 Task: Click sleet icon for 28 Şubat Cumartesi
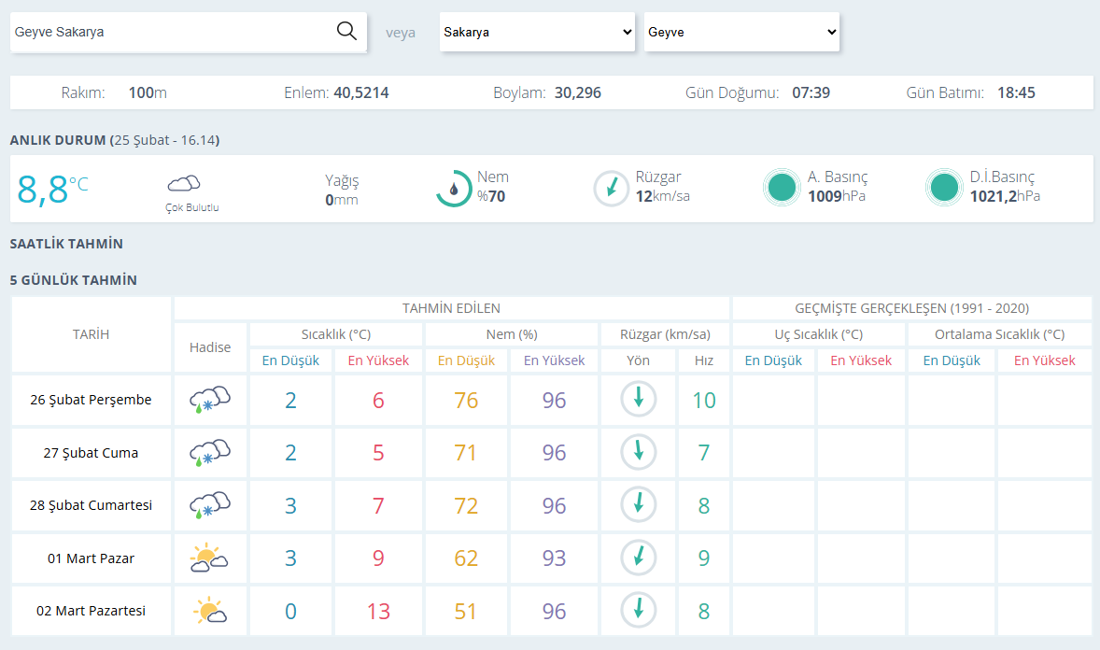[210, 504]
